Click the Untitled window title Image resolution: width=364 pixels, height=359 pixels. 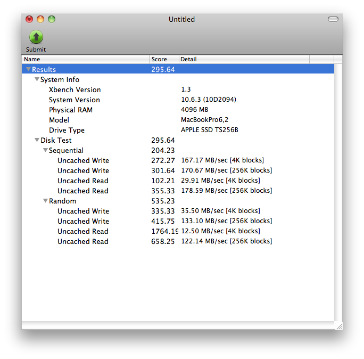[x=182, y=19]
